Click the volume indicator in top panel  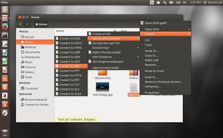pyautogui.click(x=185, y=3)
